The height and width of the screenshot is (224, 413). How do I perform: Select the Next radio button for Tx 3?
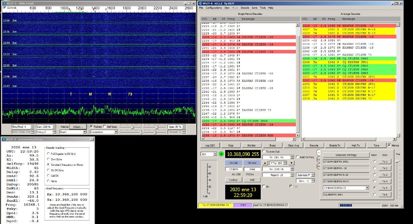[375, 175]
